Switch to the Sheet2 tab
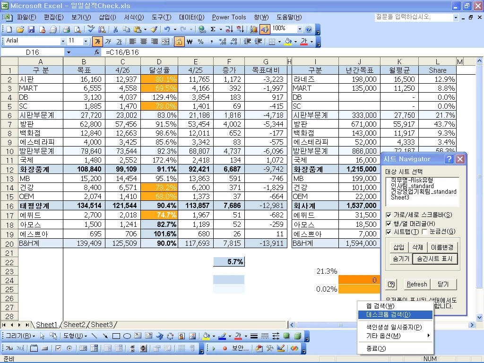The image size is (484, 363). (74, 325)
